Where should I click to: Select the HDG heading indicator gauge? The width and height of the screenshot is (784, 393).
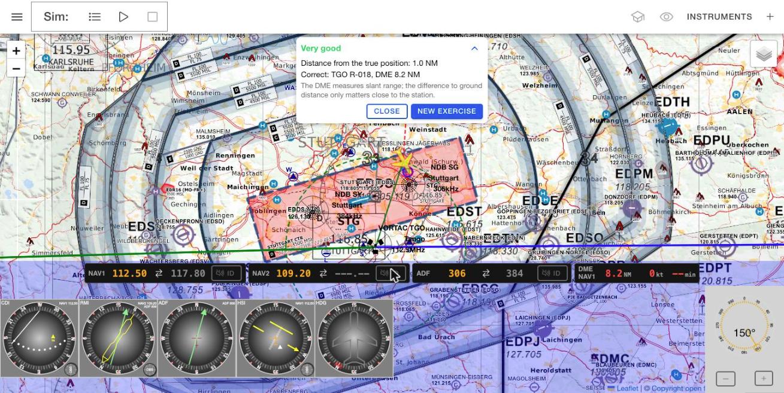[355, 339]
